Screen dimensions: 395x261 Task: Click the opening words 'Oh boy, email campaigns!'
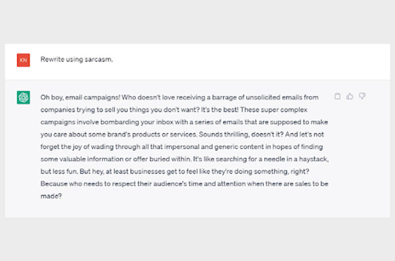coord(80,98)
